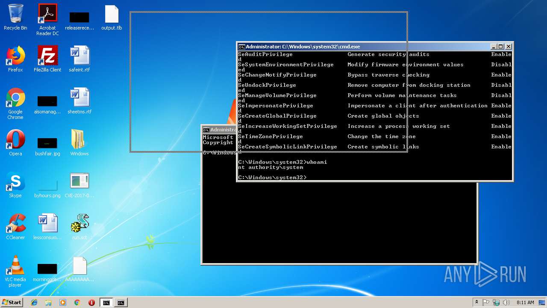The width and height of the screenshot is (547, 308).
Task: Switch to first cmd taskbar button
Action: [x=106, y=302]
